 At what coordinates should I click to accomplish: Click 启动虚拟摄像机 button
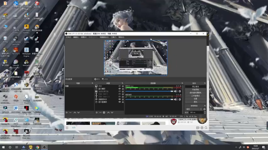click(x=196, y=93)
